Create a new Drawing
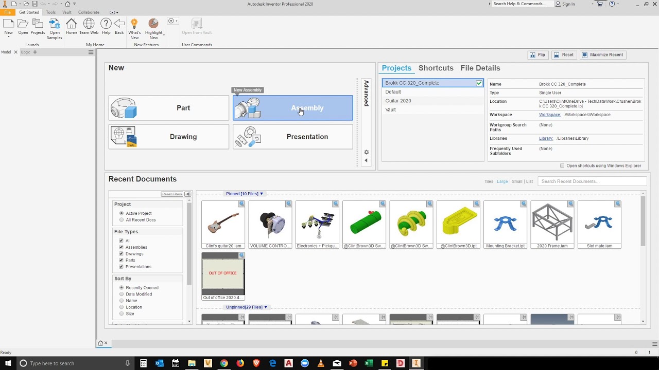 pos(169,137)
